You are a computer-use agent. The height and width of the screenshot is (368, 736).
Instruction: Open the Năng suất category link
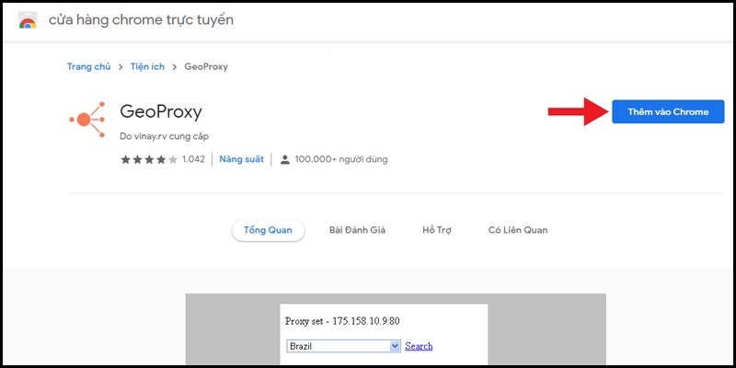tap(241, 159)
